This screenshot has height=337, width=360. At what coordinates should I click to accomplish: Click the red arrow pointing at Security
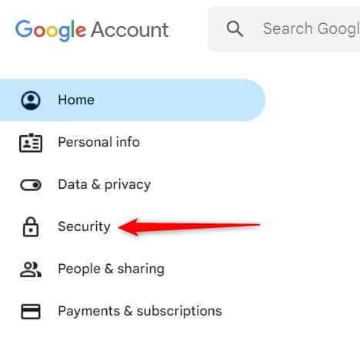(189, 227)
